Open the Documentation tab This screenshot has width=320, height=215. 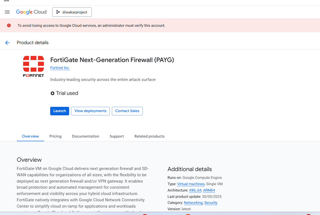coord(86,136)
